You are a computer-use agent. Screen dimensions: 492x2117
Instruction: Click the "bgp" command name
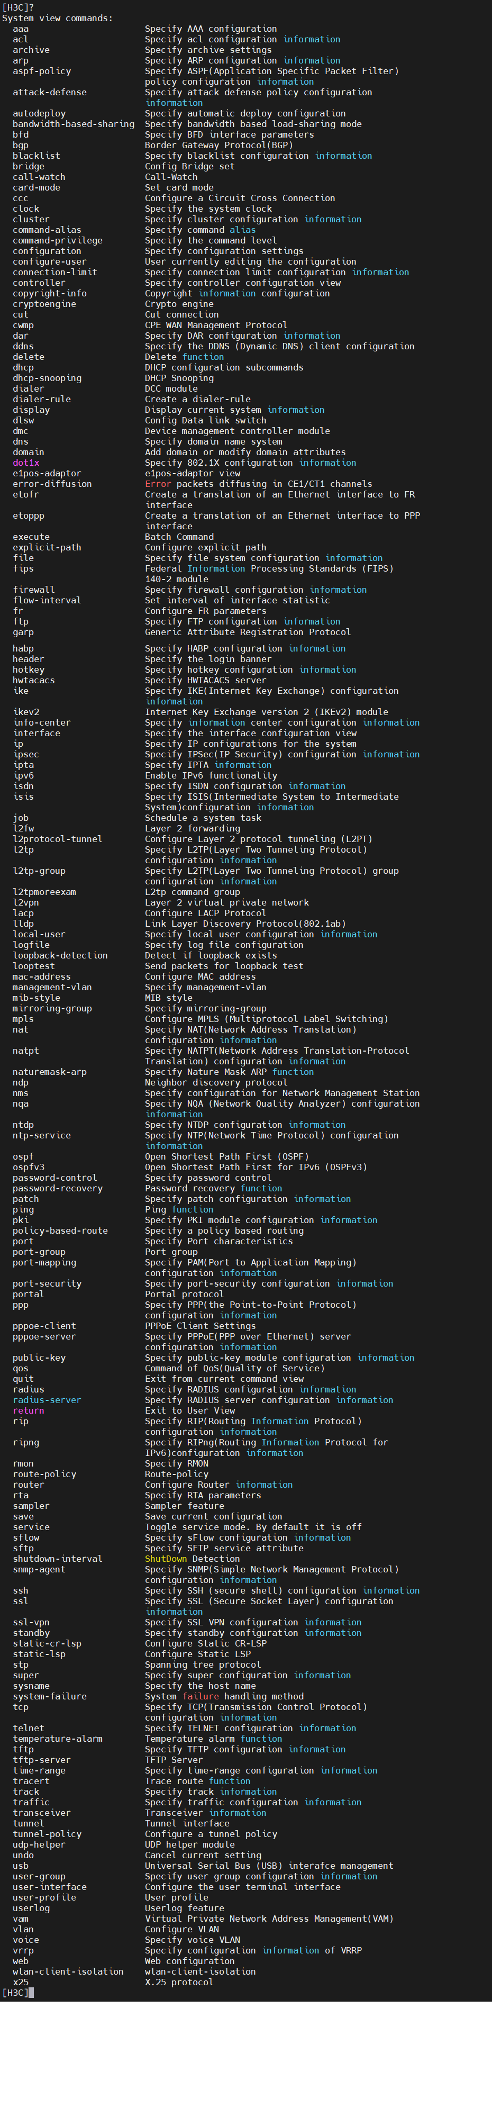21,144
